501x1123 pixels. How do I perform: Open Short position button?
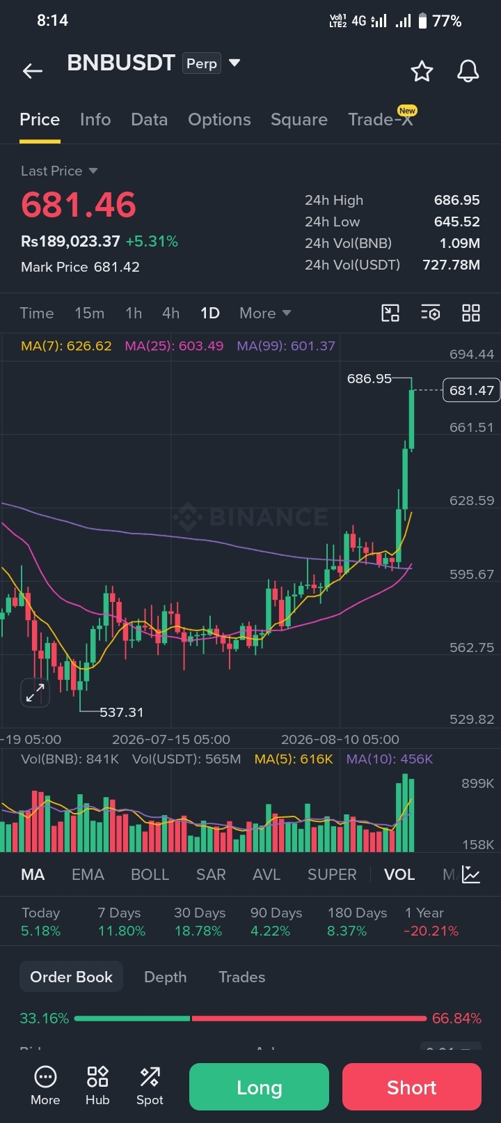coord(412,1087)
